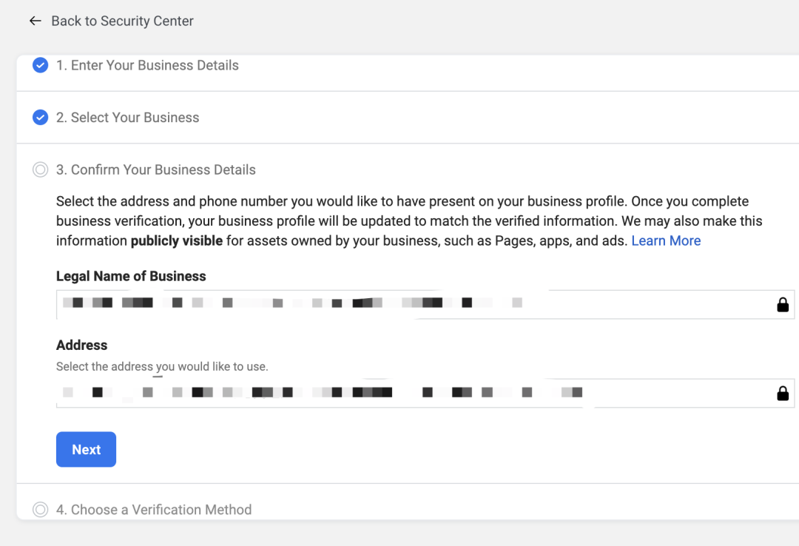
Task: Go back to Security Center link
Action: click(122, 21)
